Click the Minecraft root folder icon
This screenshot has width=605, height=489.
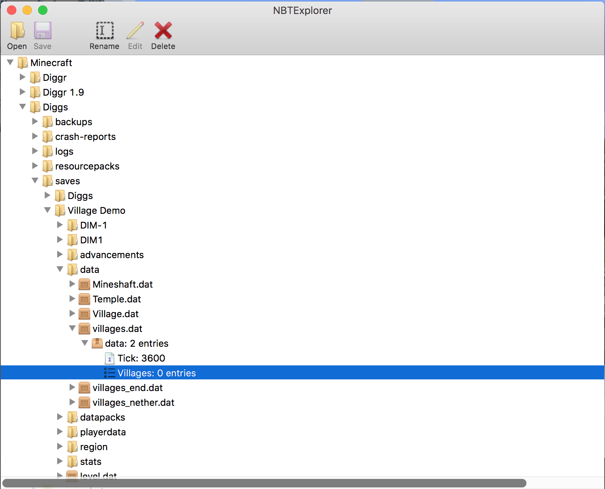click(23, 63)
